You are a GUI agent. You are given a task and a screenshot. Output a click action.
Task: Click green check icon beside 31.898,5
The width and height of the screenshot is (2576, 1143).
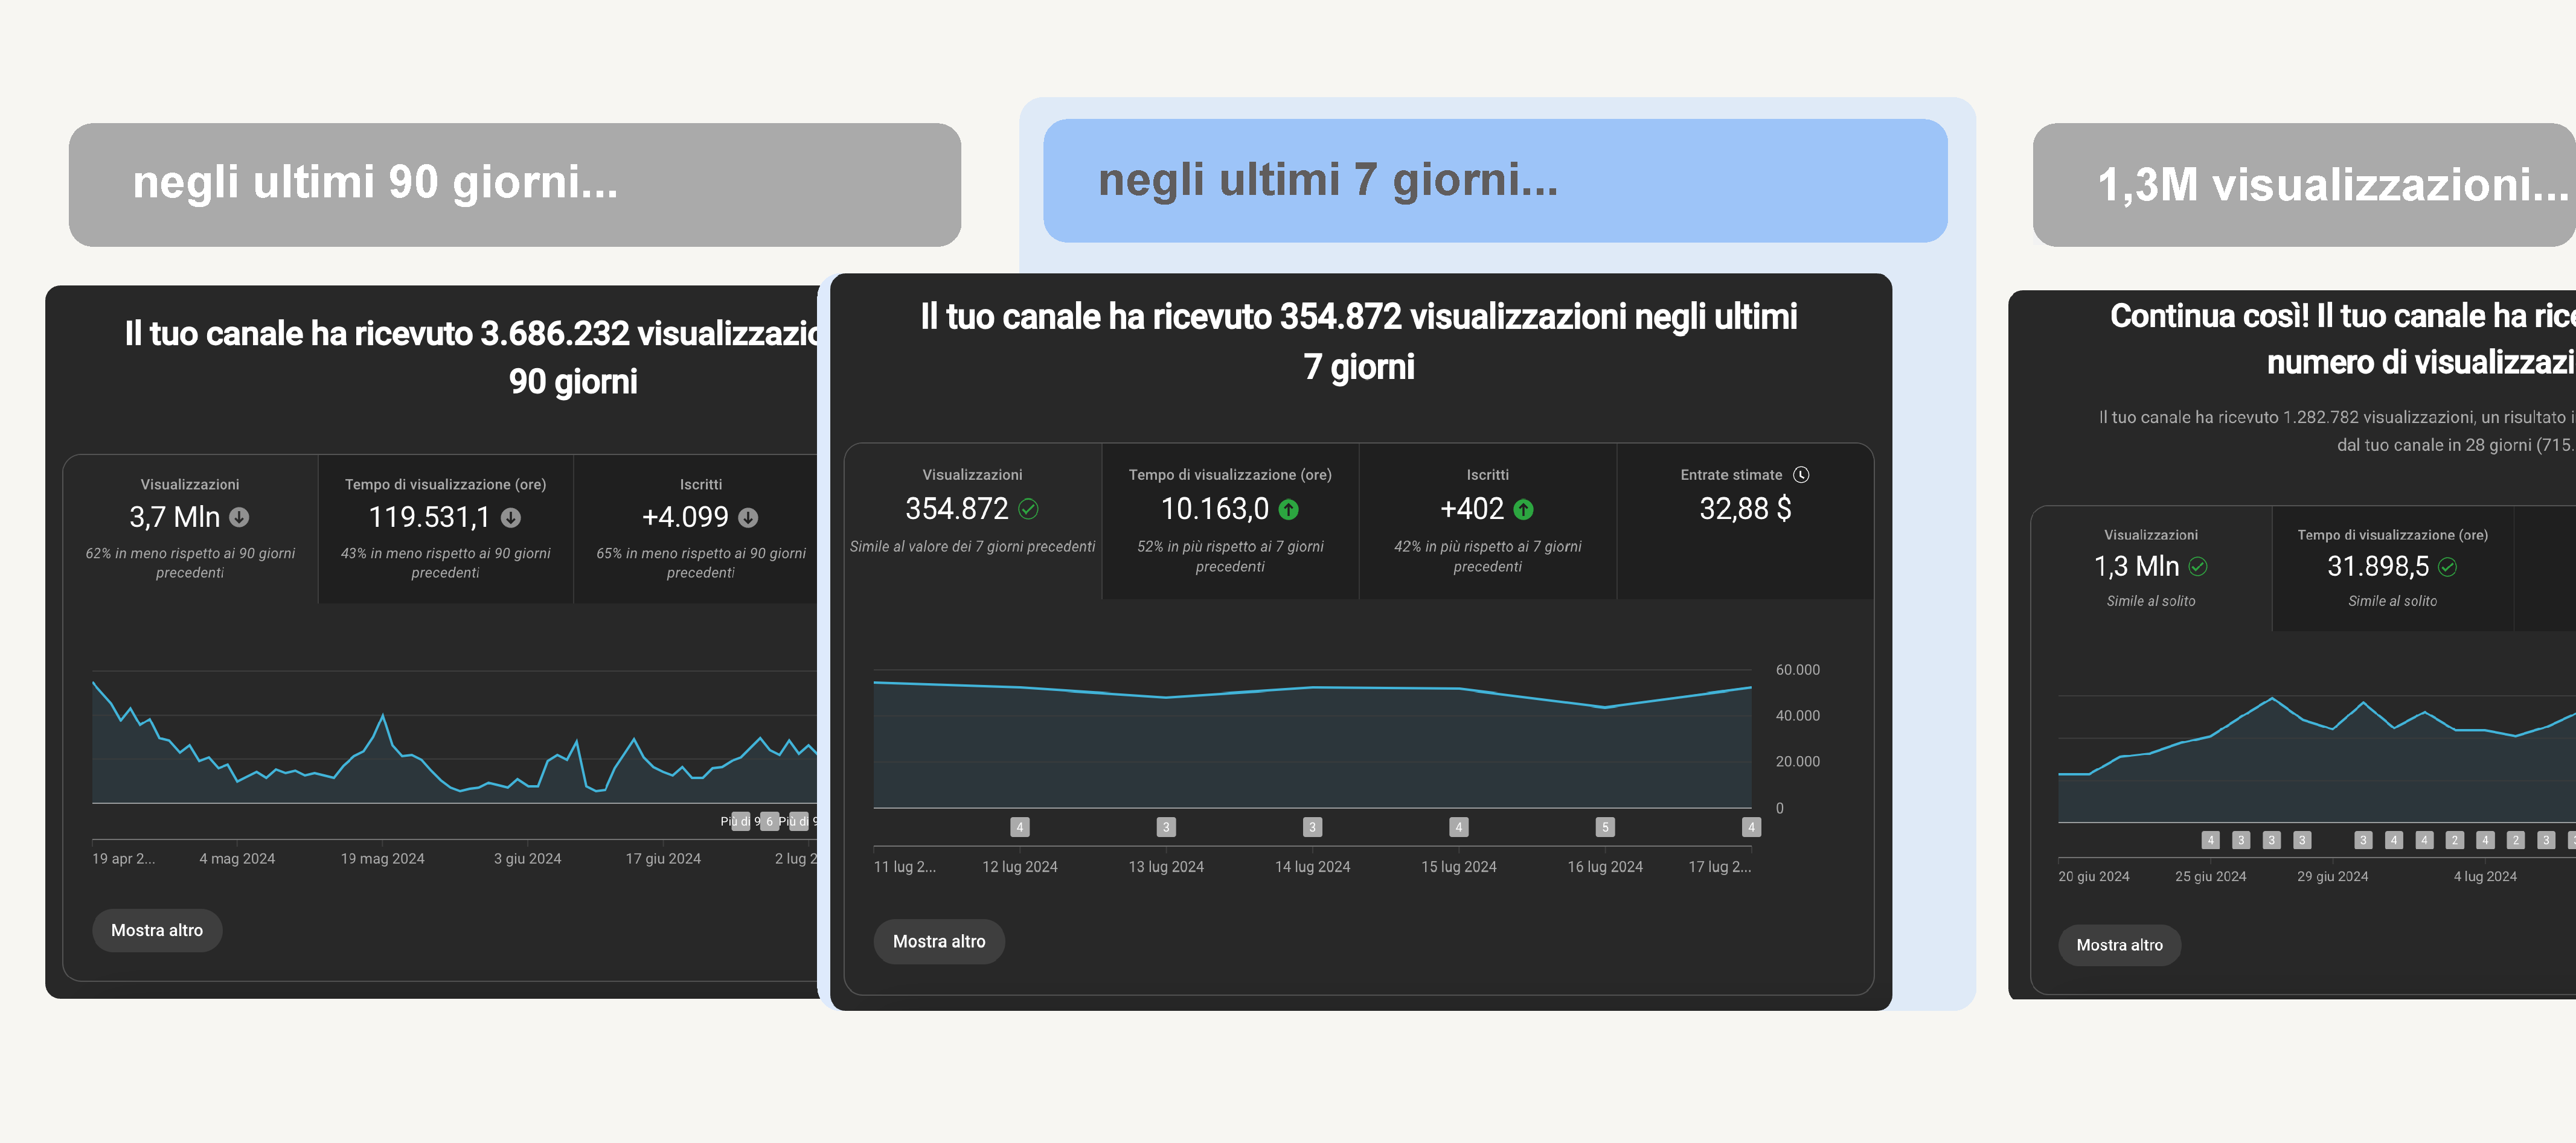tap(2447, 567)
